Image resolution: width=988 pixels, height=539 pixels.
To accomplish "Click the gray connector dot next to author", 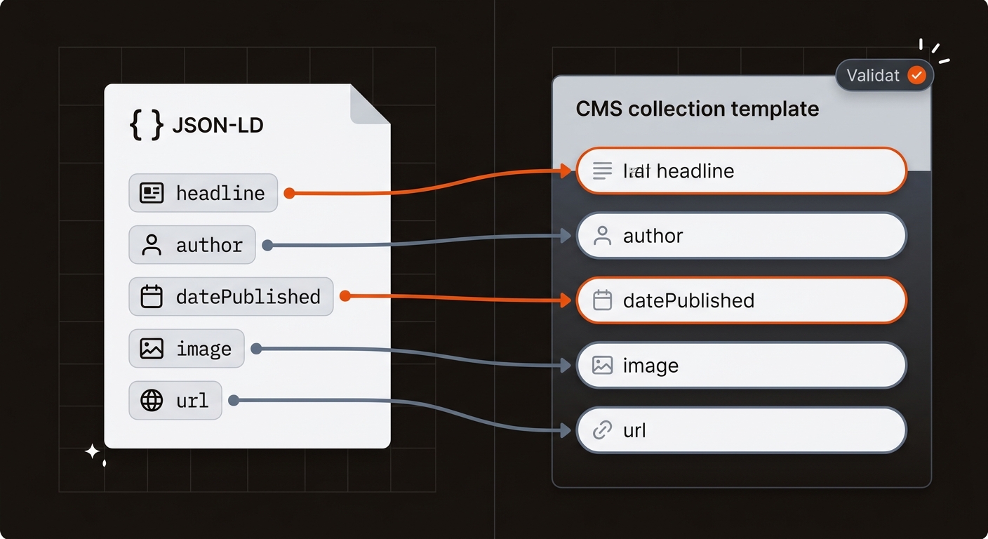I will 267,245.
